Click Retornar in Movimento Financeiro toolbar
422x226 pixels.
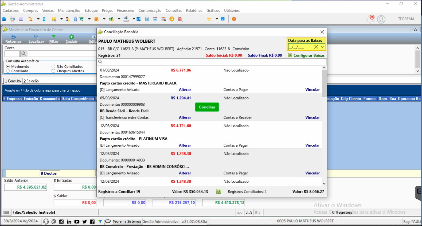tap(13, 39)
